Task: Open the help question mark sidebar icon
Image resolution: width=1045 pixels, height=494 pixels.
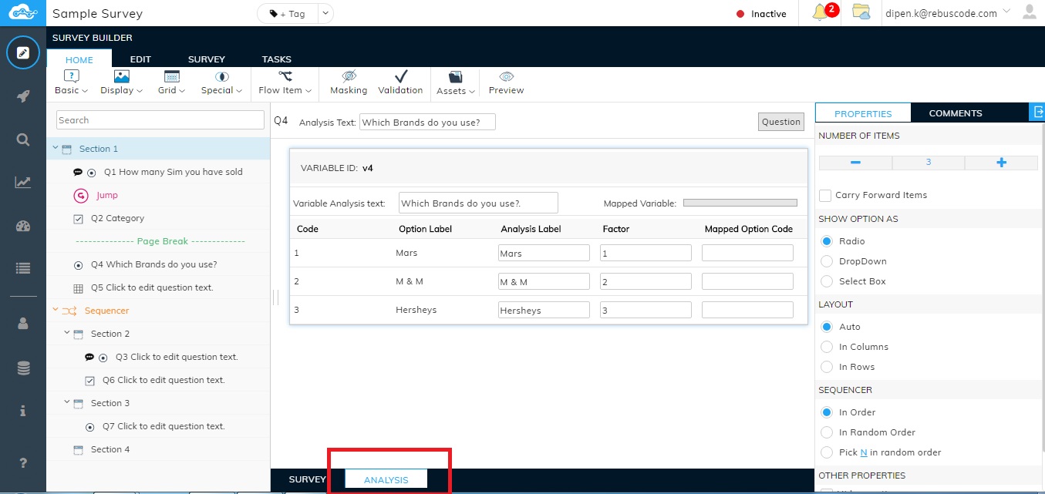Action: coord(23,462)
